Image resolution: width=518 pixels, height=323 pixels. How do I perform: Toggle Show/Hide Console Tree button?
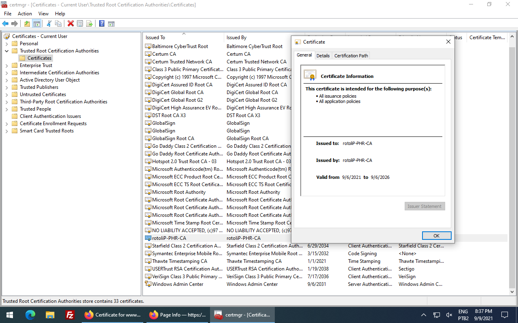(x=36, y=24)
